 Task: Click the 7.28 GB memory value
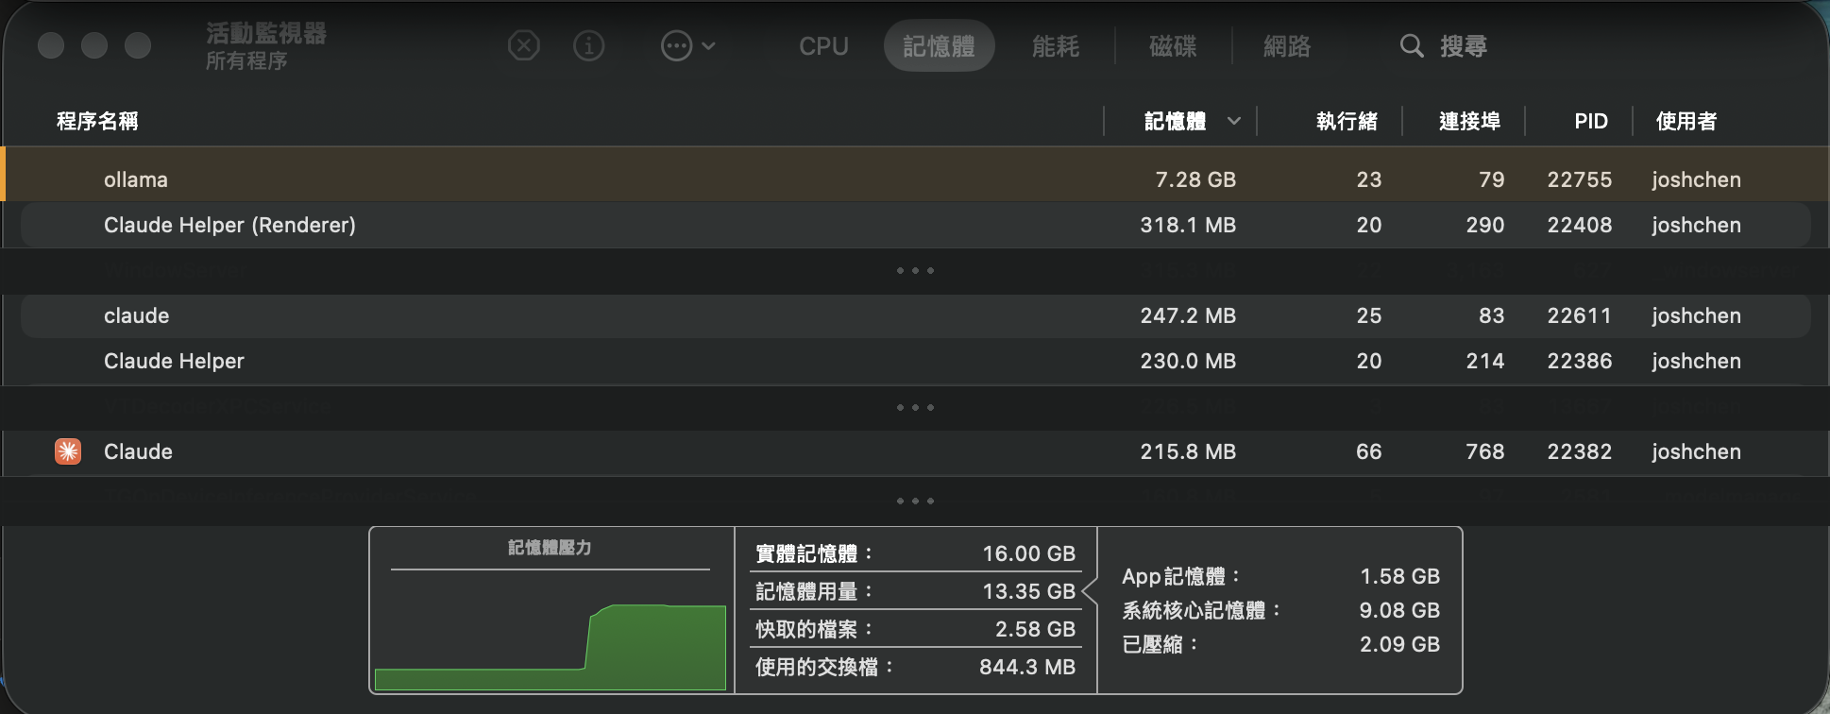[1195, 179]
